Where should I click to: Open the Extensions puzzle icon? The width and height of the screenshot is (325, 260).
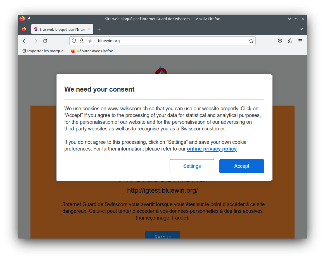[x=290, y=41]
